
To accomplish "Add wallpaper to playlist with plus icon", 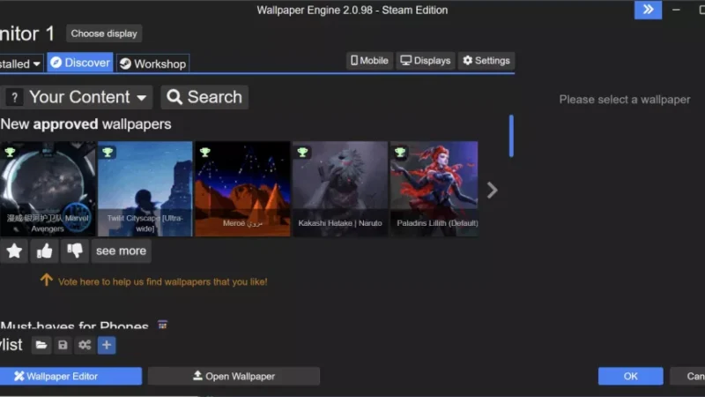I will tap(107, 345).
